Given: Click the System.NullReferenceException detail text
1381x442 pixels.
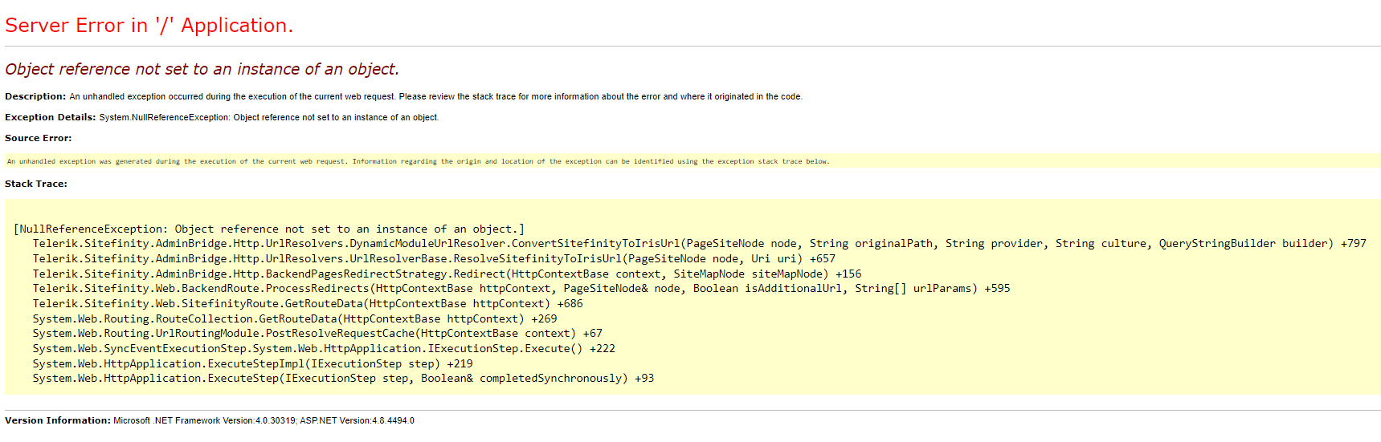Looking at the screenshot, I should pyautogui.click(x=269, y=118).
